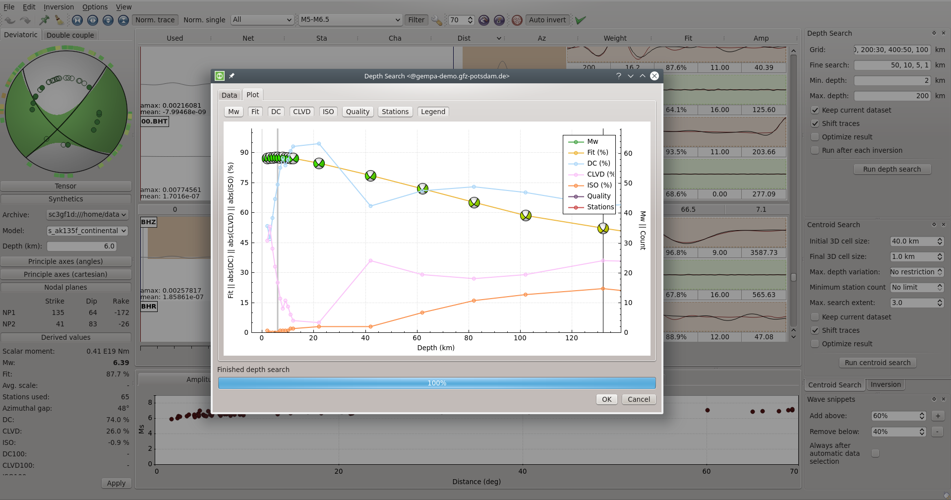951x500 pixels.
Task: Open the Options menu
Action: (95, 7)
